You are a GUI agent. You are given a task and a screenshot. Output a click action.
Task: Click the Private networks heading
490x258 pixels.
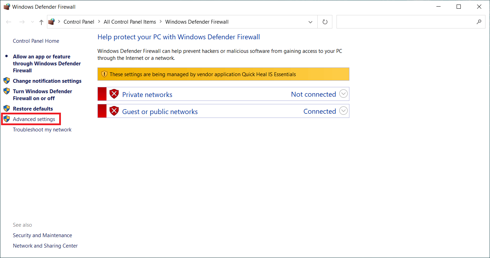[x=147, y=95]
